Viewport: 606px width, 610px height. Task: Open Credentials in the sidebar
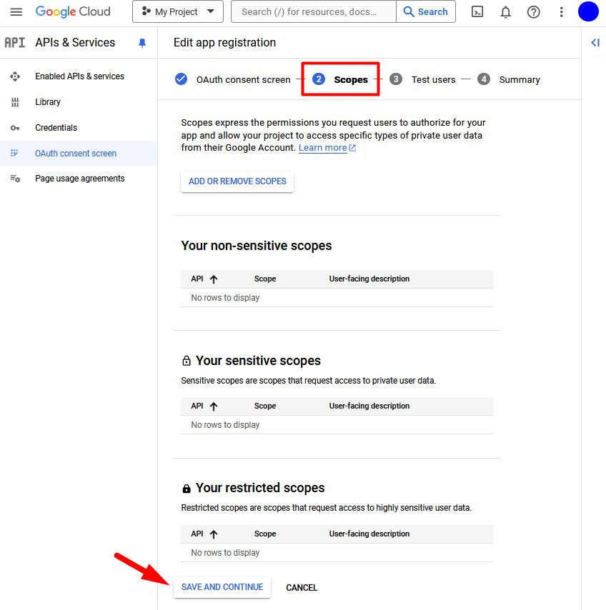click(x=56, y=128)
